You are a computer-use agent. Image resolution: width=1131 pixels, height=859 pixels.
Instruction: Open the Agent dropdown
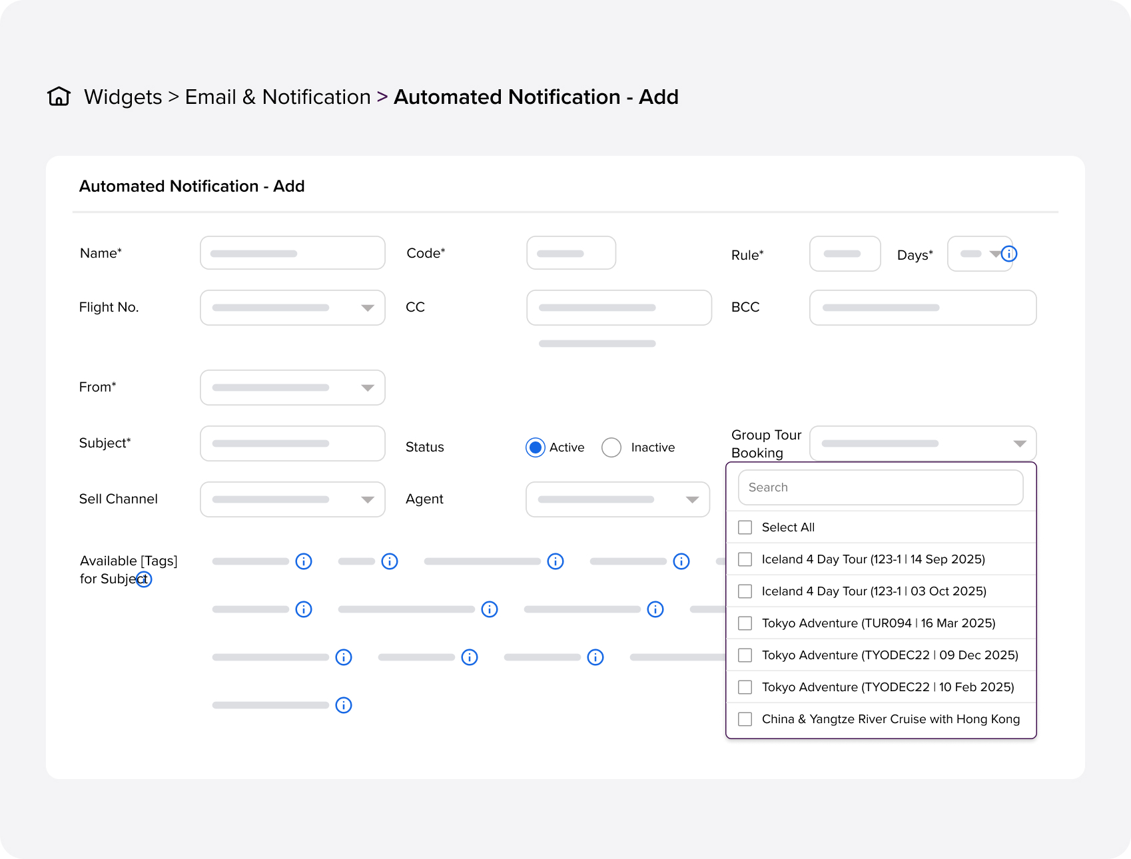pyautogui.click(x=617, y=499)
